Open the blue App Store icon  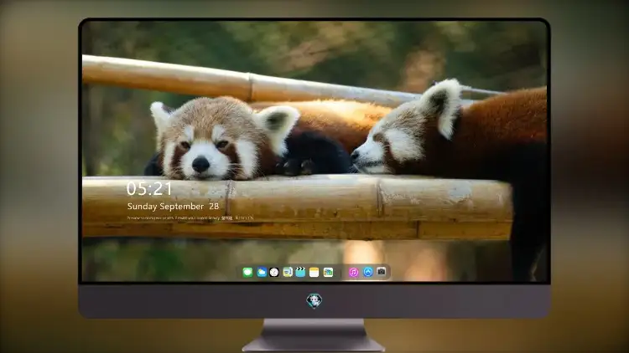(x=368, y=272)
